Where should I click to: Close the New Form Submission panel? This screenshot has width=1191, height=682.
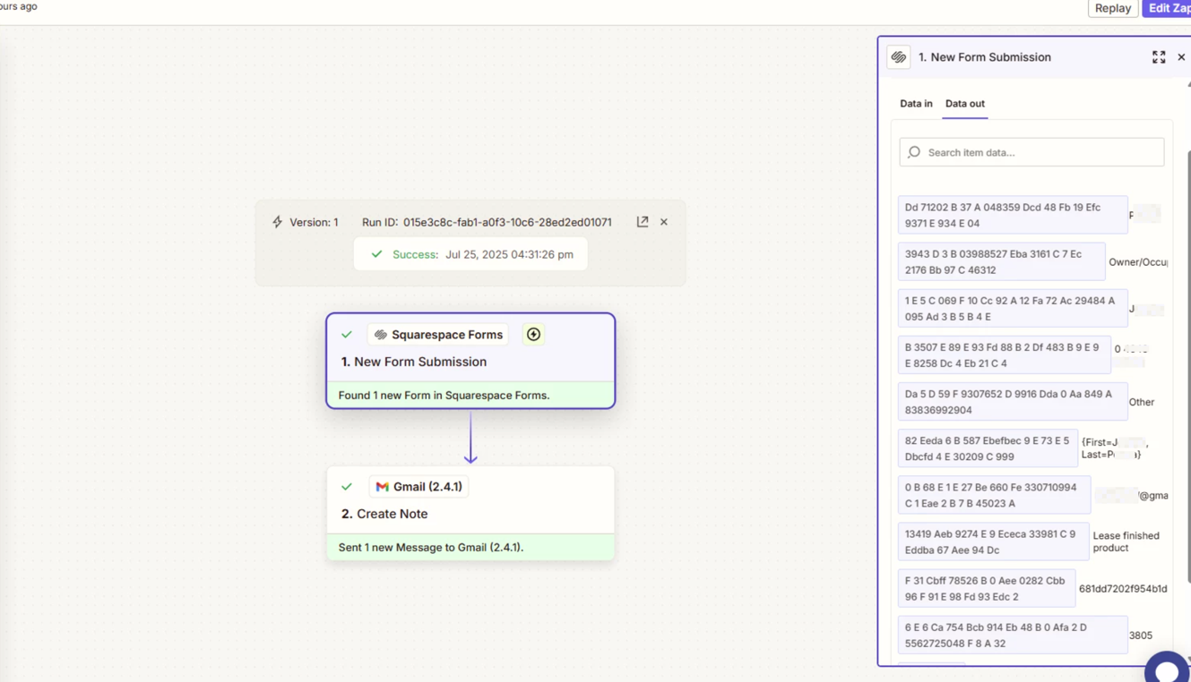(x=1181, y=57)
